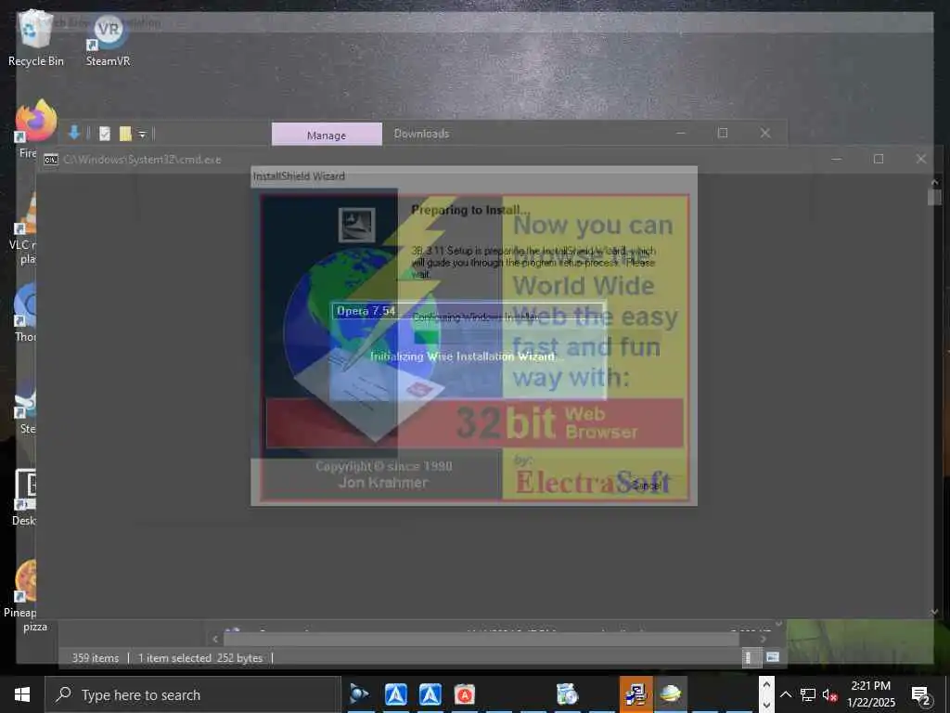Click the Explorer horizontal scrollbar right arrow

(x=764, y=639)
